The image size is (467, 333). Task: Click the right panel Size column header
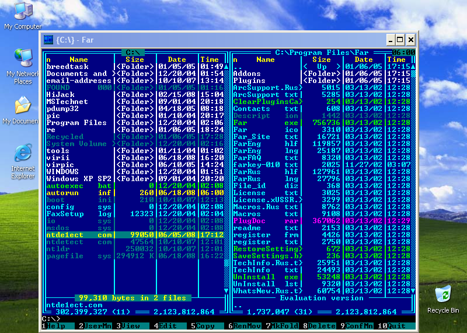(322, 60)
